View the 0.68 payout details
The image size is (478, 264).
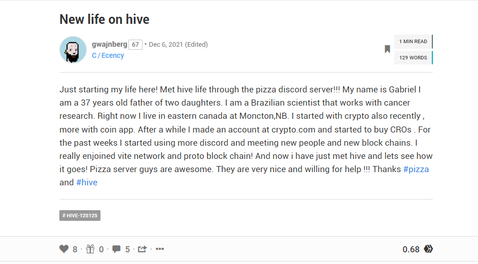[x=411, y=249]
